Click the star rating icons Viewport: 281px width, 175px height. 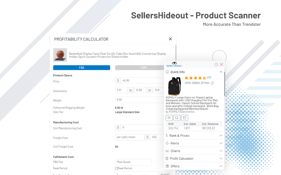[195, 78]
